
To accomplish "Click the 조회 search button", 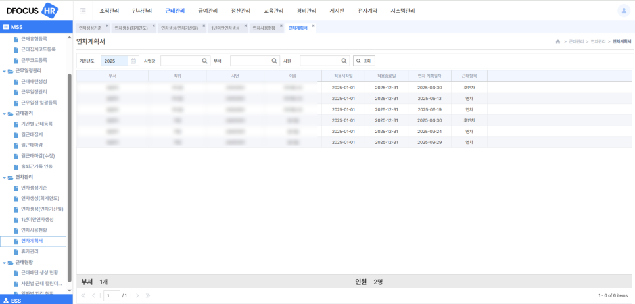I will tap(364, 61).
